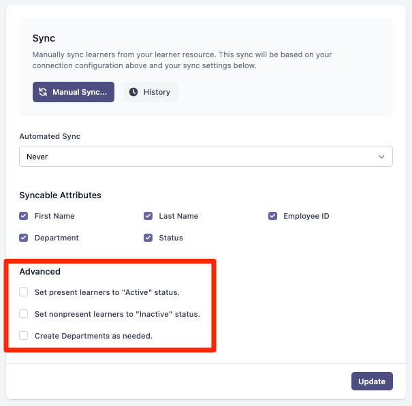412x406 pixels.
Task: Click the chevron arrow in Automated Sync dropdown
Action: point(381,157)
